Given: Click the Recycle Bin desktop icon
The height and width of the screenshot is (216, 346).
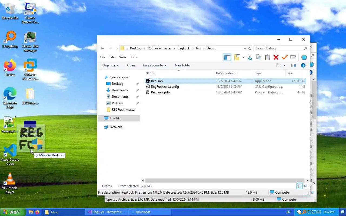Looking at the screenshot, I should (x=10, y=12).
